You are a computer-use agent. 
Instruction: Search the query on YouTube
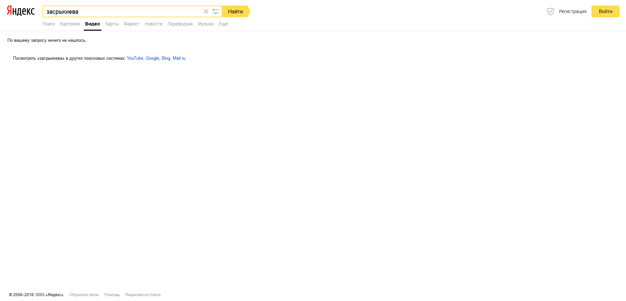(x=135, y=58)
